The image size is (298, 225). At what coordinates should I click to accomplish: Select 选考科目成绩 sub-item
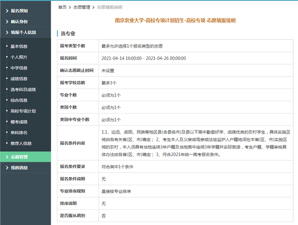[x=23, y=89]
